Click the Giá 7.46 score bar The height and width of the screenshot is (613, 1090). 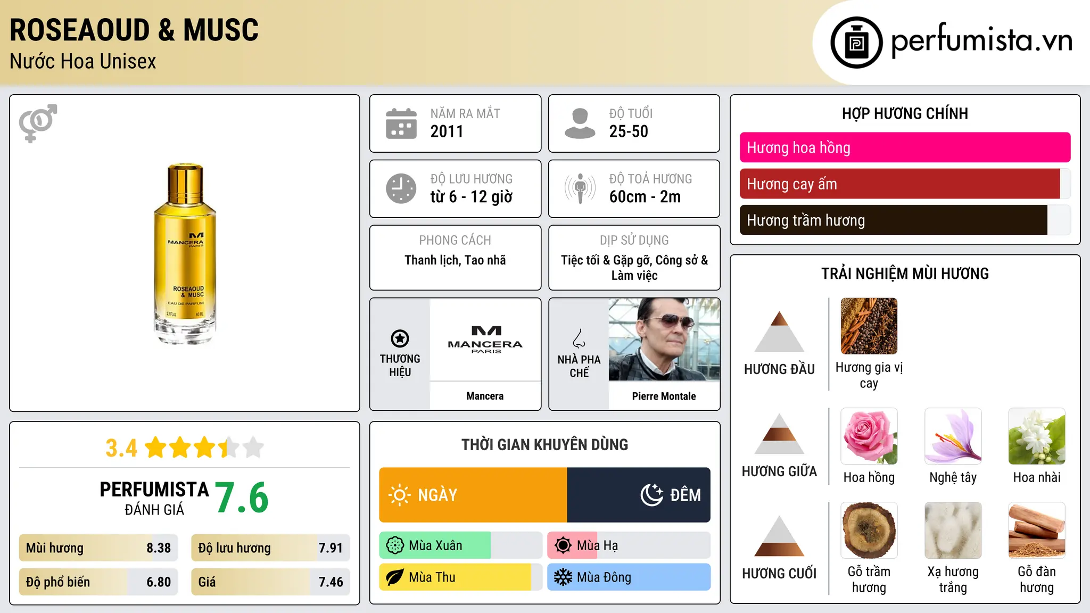(270, 582)
